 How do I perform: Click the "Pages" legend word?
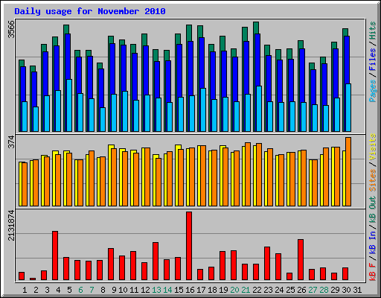point(373,90)
